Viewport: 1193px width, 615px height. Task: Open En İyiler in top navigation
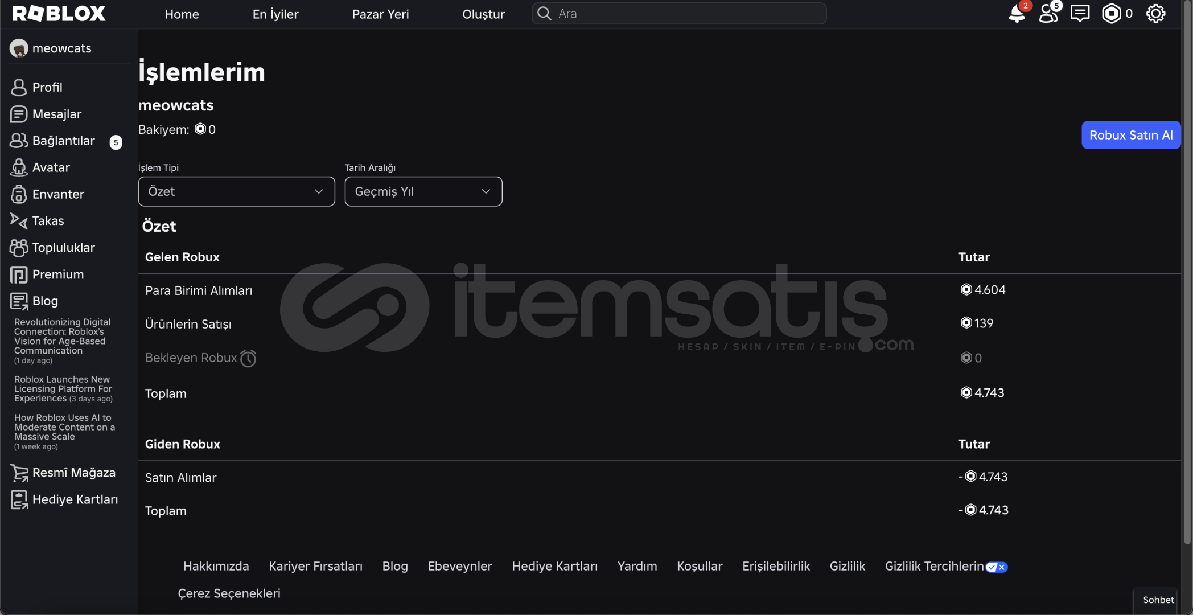pos(275,14)
